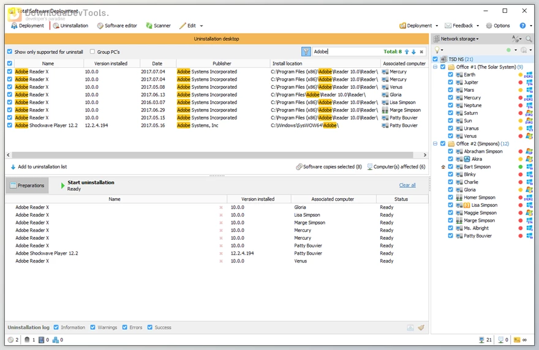539x350 pixels.
Task: Jump to previous search match (up arrow)
Action: point(407,52)
